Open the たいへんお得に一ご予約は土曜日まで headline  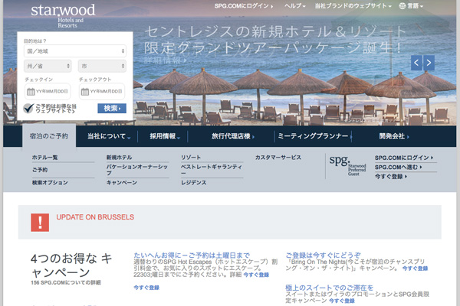point(192,256)
